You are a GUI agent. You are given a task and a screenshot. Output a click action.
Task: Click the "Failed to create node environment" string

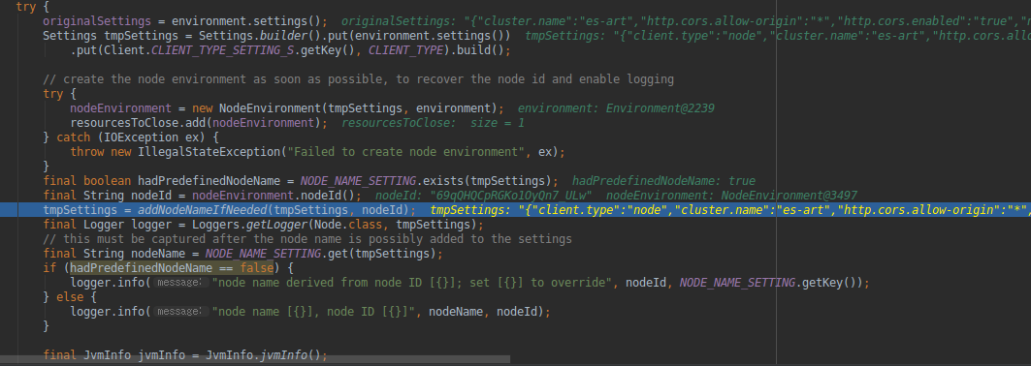click(409, 151)
